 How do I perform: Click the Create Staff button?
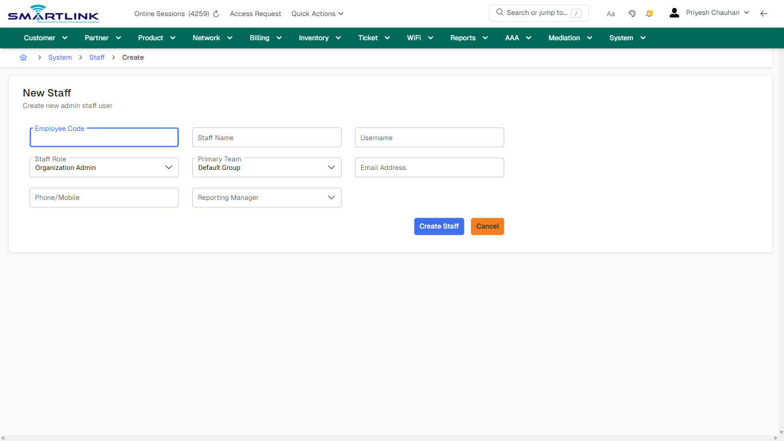[x=439, y=226]
